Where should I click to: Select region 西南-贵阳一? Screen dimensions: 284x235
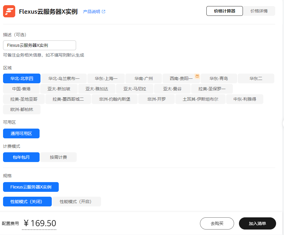click(181, 78)
